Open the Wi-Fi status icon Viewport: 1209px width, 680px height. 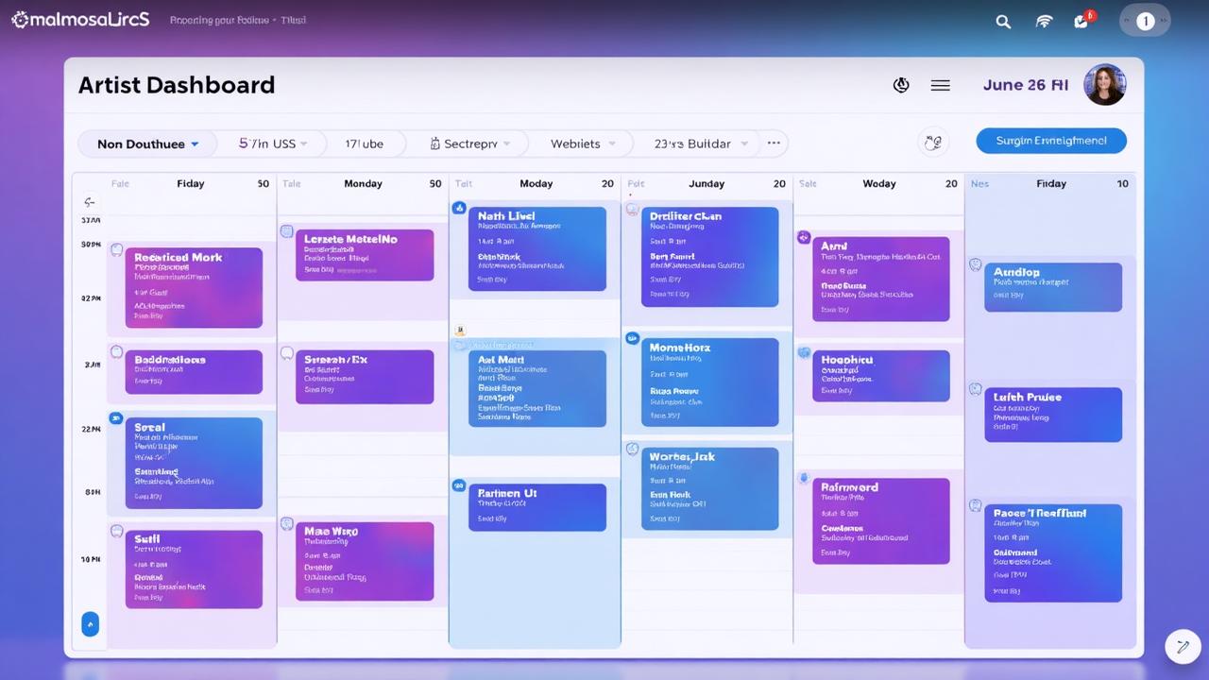1044,22
